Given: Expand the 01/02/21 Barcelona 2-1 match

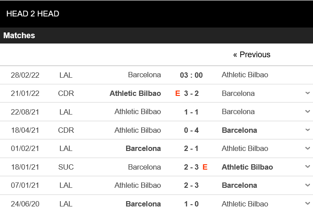Looking at the screenshot, I should pos(308,149).
